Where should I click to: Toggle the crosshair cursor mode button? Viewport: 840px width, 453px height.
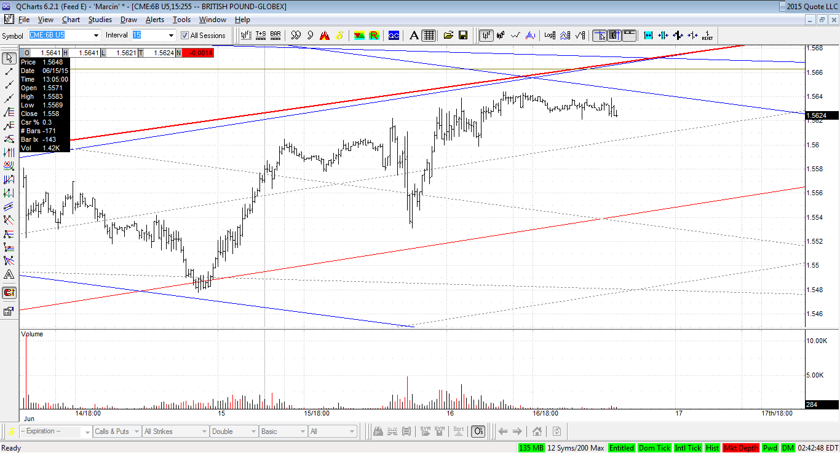600,35
